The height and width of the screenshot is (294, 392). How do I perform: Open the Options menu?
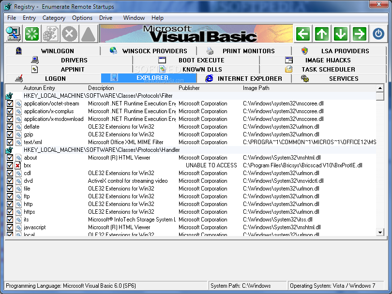pyautogui.click(x=82, y=18)
